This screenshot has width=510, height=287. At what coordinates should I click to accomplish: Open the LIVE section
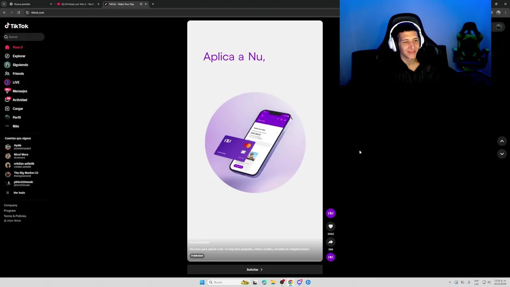12,82
